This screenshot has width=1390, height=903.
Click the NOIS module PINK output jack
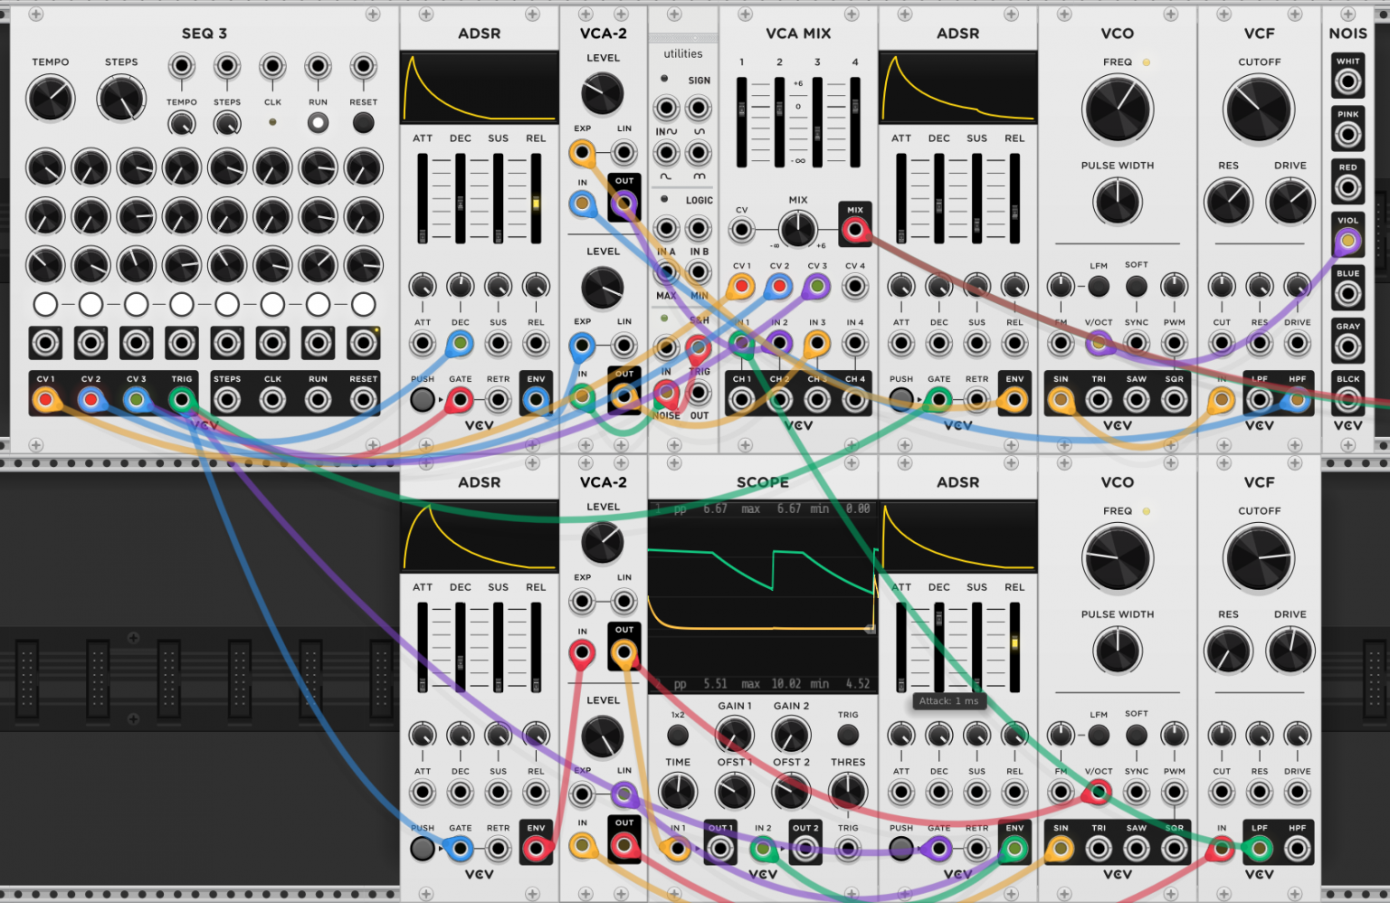1347,135
